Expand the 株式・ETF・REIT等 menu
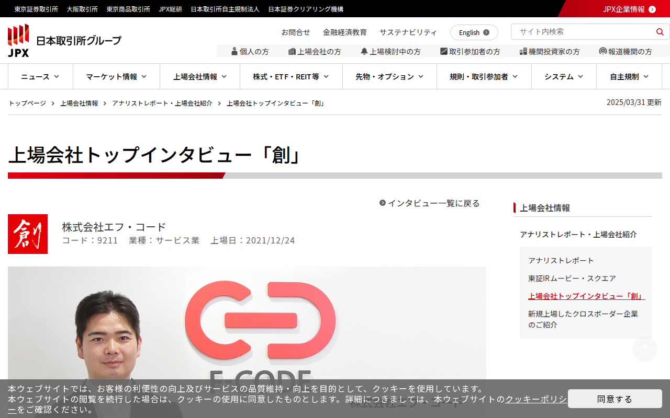The width and height of the screenshot is (670, 418). pos(291,76)
